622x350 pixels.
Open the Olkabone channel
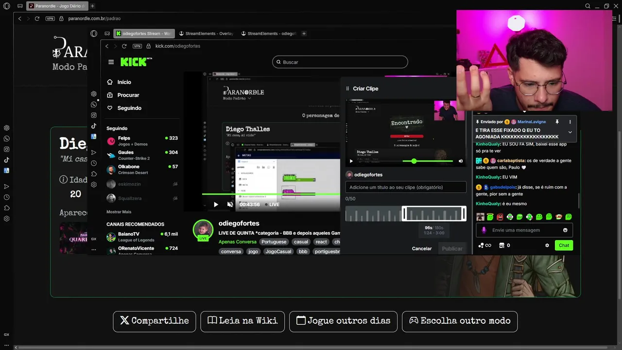click(x=142, y=170)
